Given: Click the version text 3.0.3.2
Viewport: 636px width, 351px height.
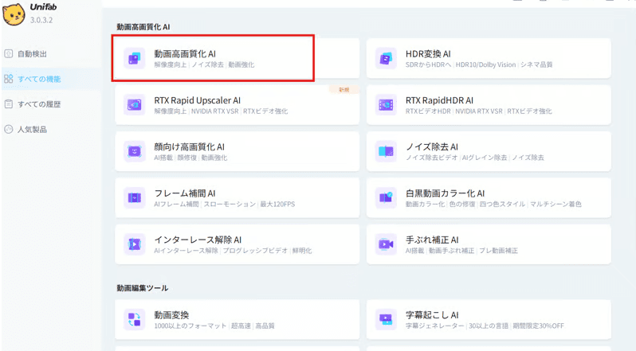Looking at the screenshot, I should point(41,20).
